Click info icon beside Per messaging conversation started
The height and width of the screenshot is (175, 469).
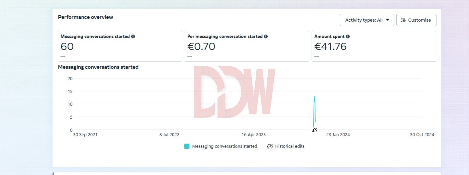266,37
